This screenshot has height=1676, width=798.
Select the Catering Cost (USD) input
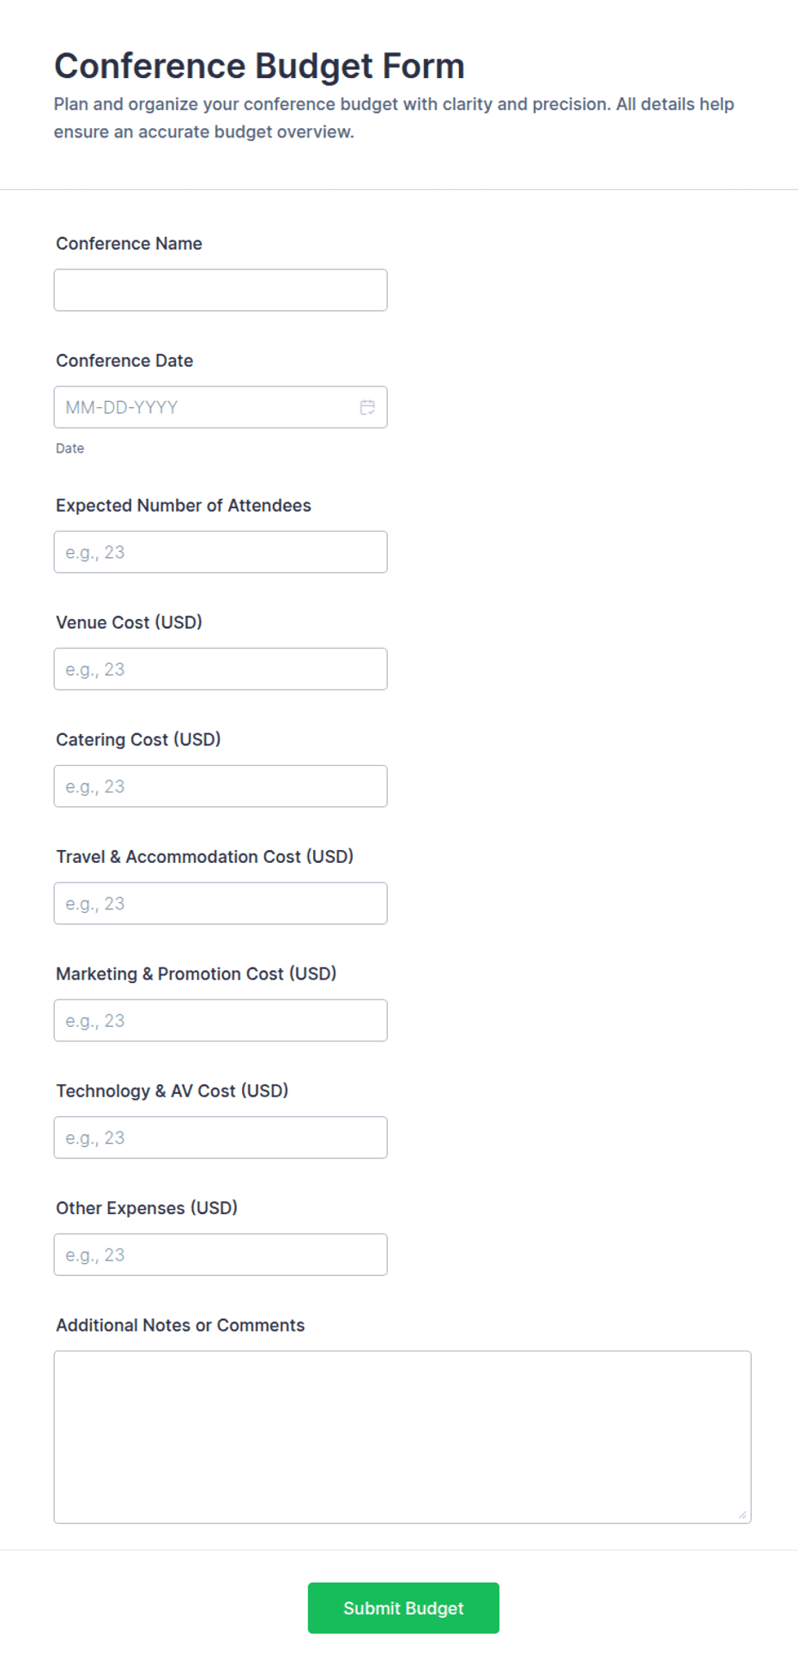221,786
